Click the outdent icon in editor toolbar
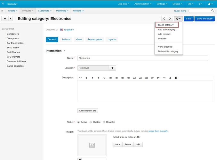Viewport: 217px width, 160px height. point(122,78)
